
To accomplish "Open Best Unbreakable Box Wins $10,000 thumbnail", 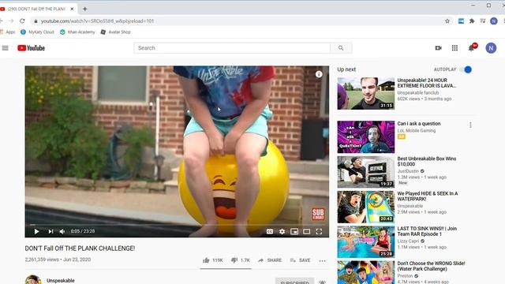I will coord(366,172).
